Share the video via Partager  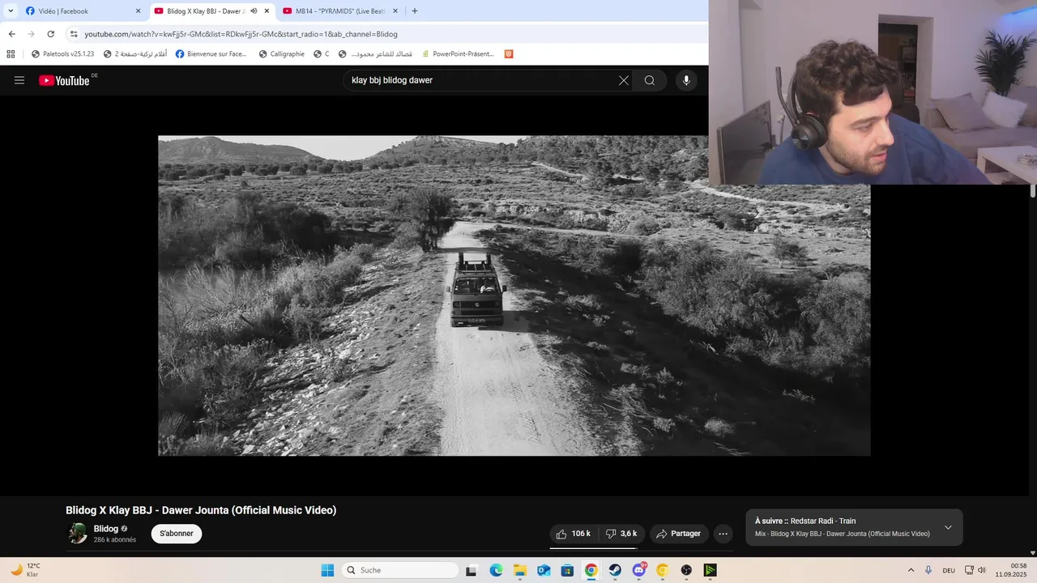coord(679,534)
